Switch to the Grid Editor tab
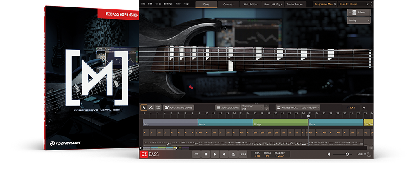The image size is (418, 170). tap(251, 4)
